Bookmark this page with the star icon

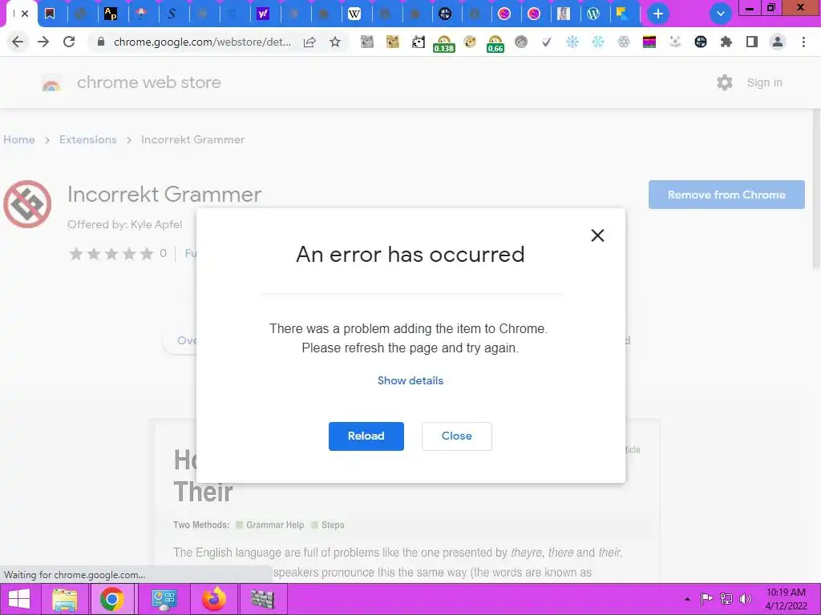click(x=335, y=42)
